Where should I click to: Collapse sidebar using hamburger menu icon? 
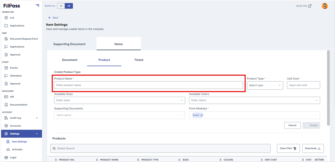coord(37,5)
